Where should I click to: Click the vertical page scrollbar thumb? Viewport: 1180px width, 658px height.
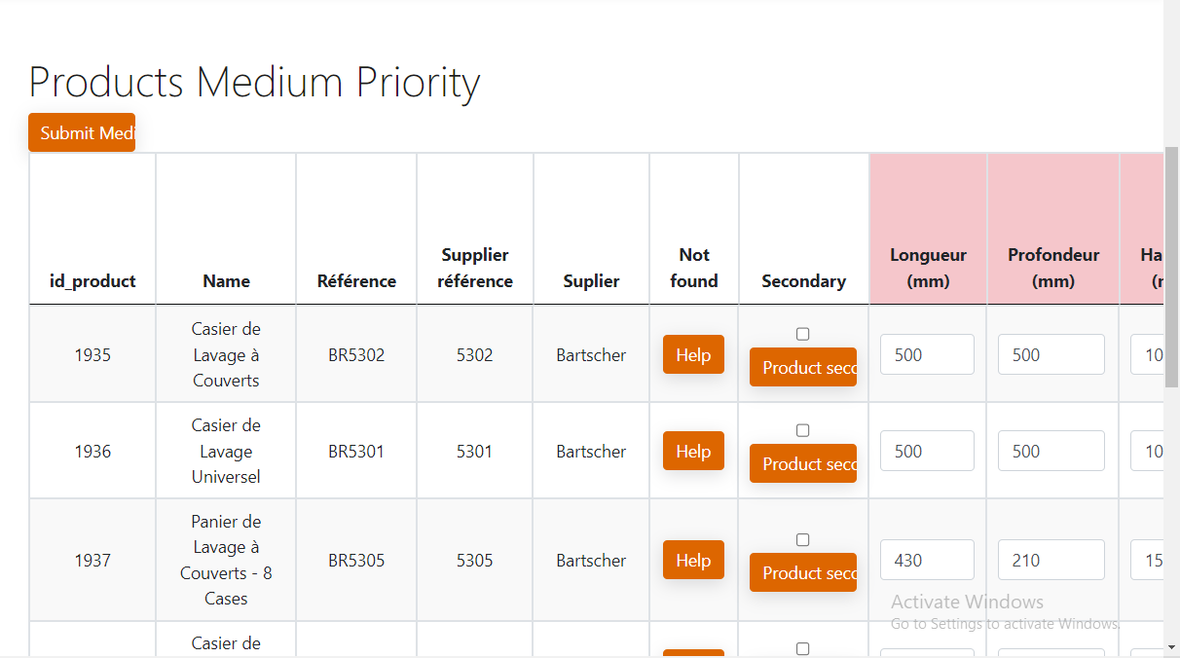click(1171, 268)
